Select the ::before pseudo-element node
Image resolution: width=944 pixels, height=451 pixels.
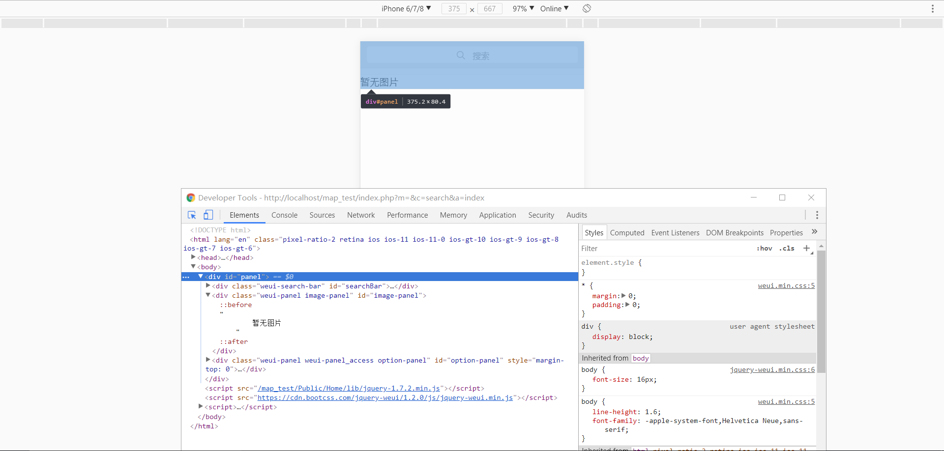tap(236, 305)
